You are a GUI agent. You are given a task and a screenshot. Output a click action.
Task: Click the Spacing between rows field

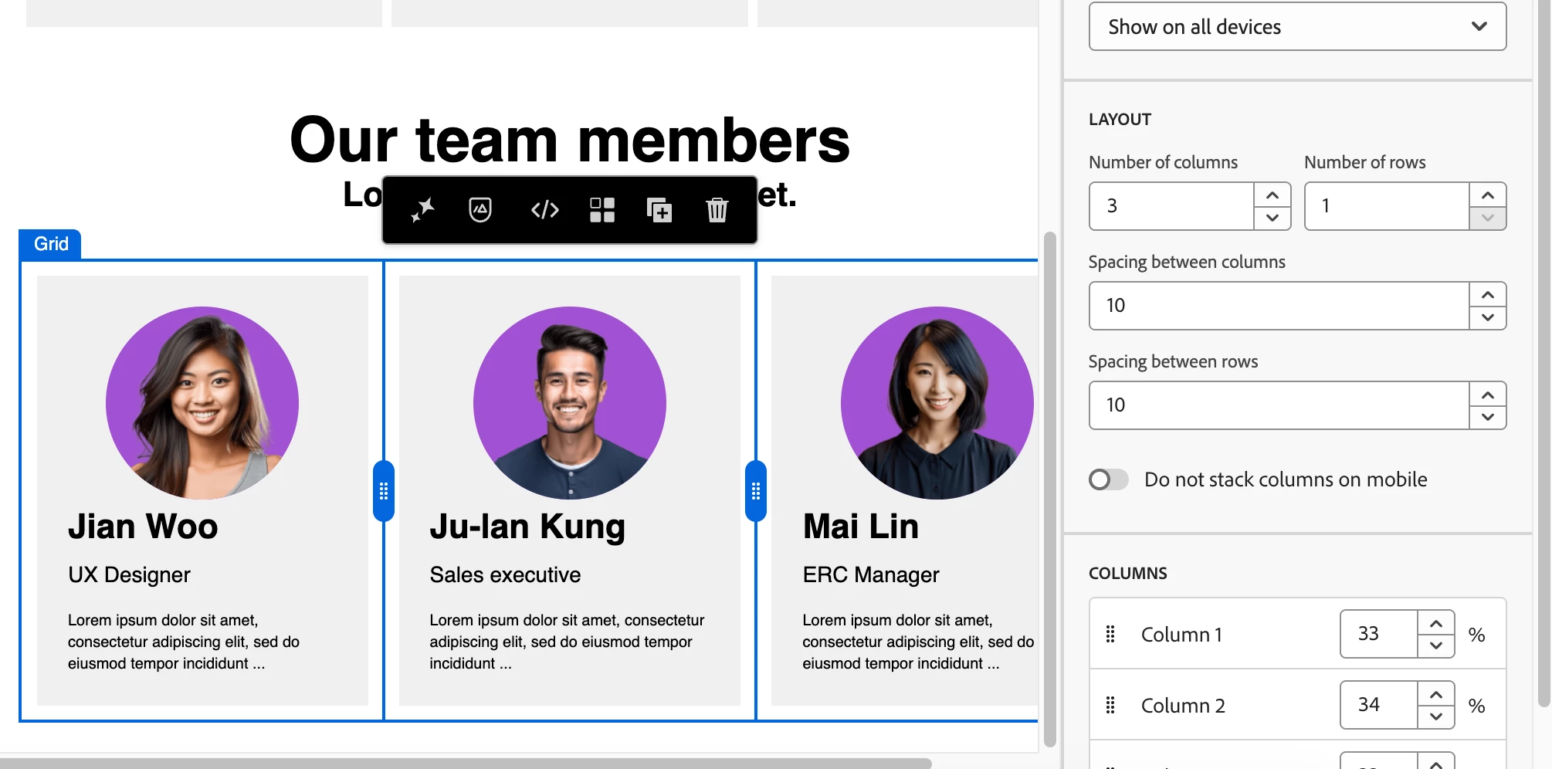click(x=1279, y=405)
